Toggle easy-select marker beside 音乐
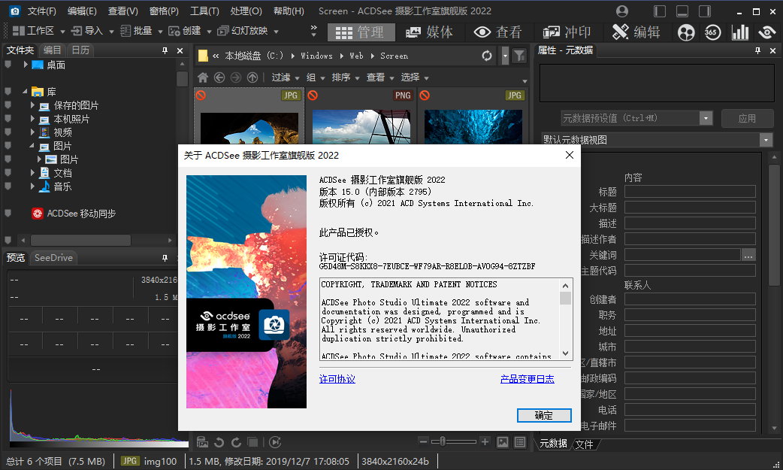This screenshot has height=470, width=783. click(8, 186)
